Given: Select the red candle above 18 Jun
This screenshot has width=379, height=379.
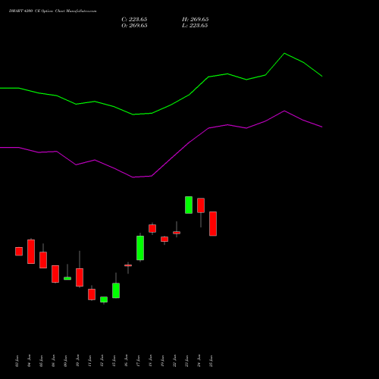Looking at the screenshot, I should point(152,228).
